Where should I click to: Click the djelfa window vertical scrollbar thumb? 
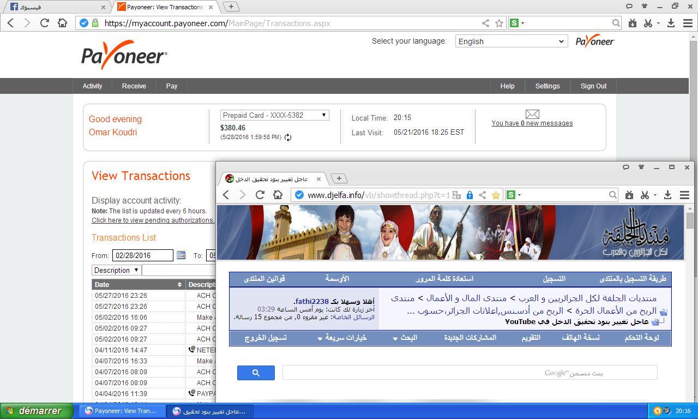tap(690, 220)
